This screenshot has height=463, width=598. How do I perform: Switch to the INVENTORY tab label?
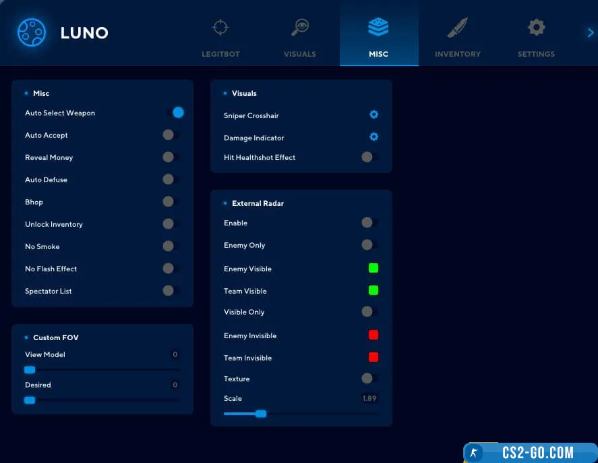(457, 54)
